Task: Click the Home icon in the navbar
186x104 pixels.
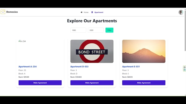Action: click(82, 12)
